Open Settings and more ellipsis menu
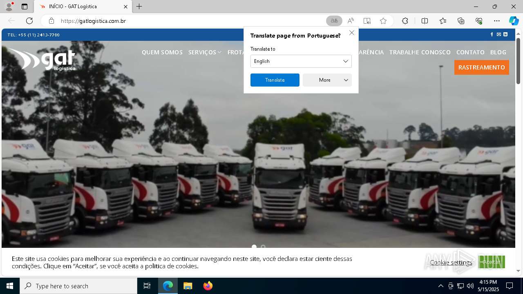Image resolution: width=523 pixels, height=294 pixels. [497, 21]
